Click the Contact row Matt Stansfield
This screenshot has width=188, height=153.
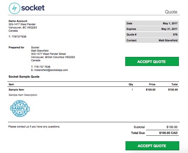[152, 40]
